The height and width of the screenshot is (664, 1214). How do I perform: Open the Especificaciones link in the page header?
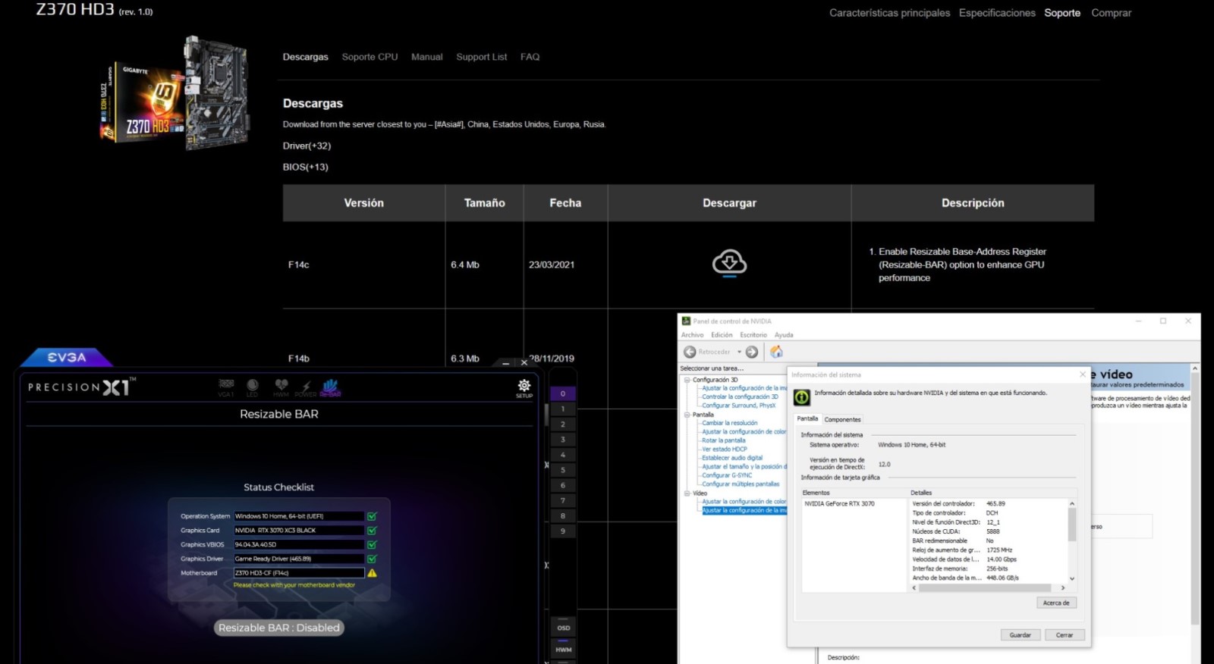(x=997, y=13)
